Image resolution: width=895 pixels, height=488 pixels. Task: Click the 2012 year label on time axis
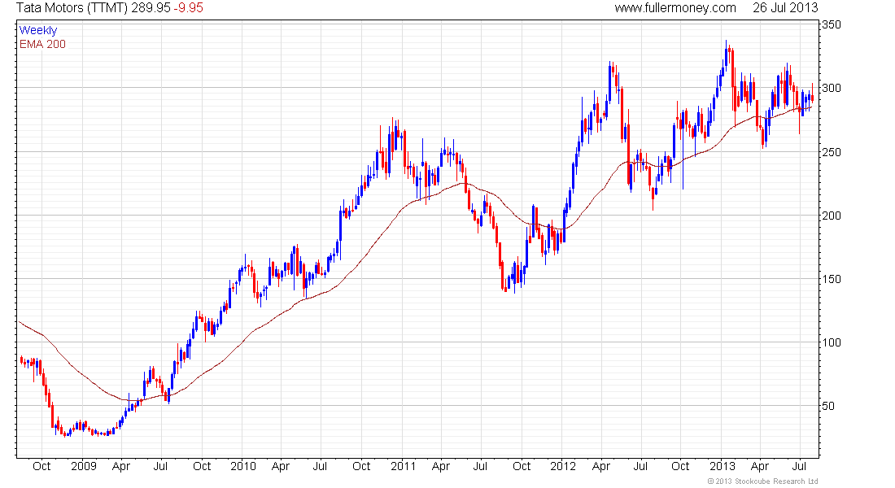[x=563, y=466]
